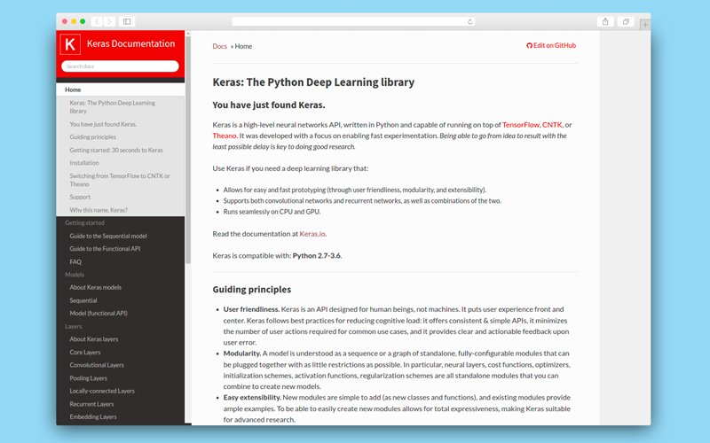Click the GitHub octocat icon

pos(529,45)
